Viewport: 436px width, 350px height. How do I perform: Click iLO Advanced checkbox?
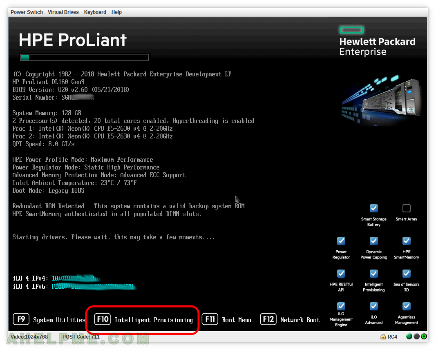tap(374, 306)
